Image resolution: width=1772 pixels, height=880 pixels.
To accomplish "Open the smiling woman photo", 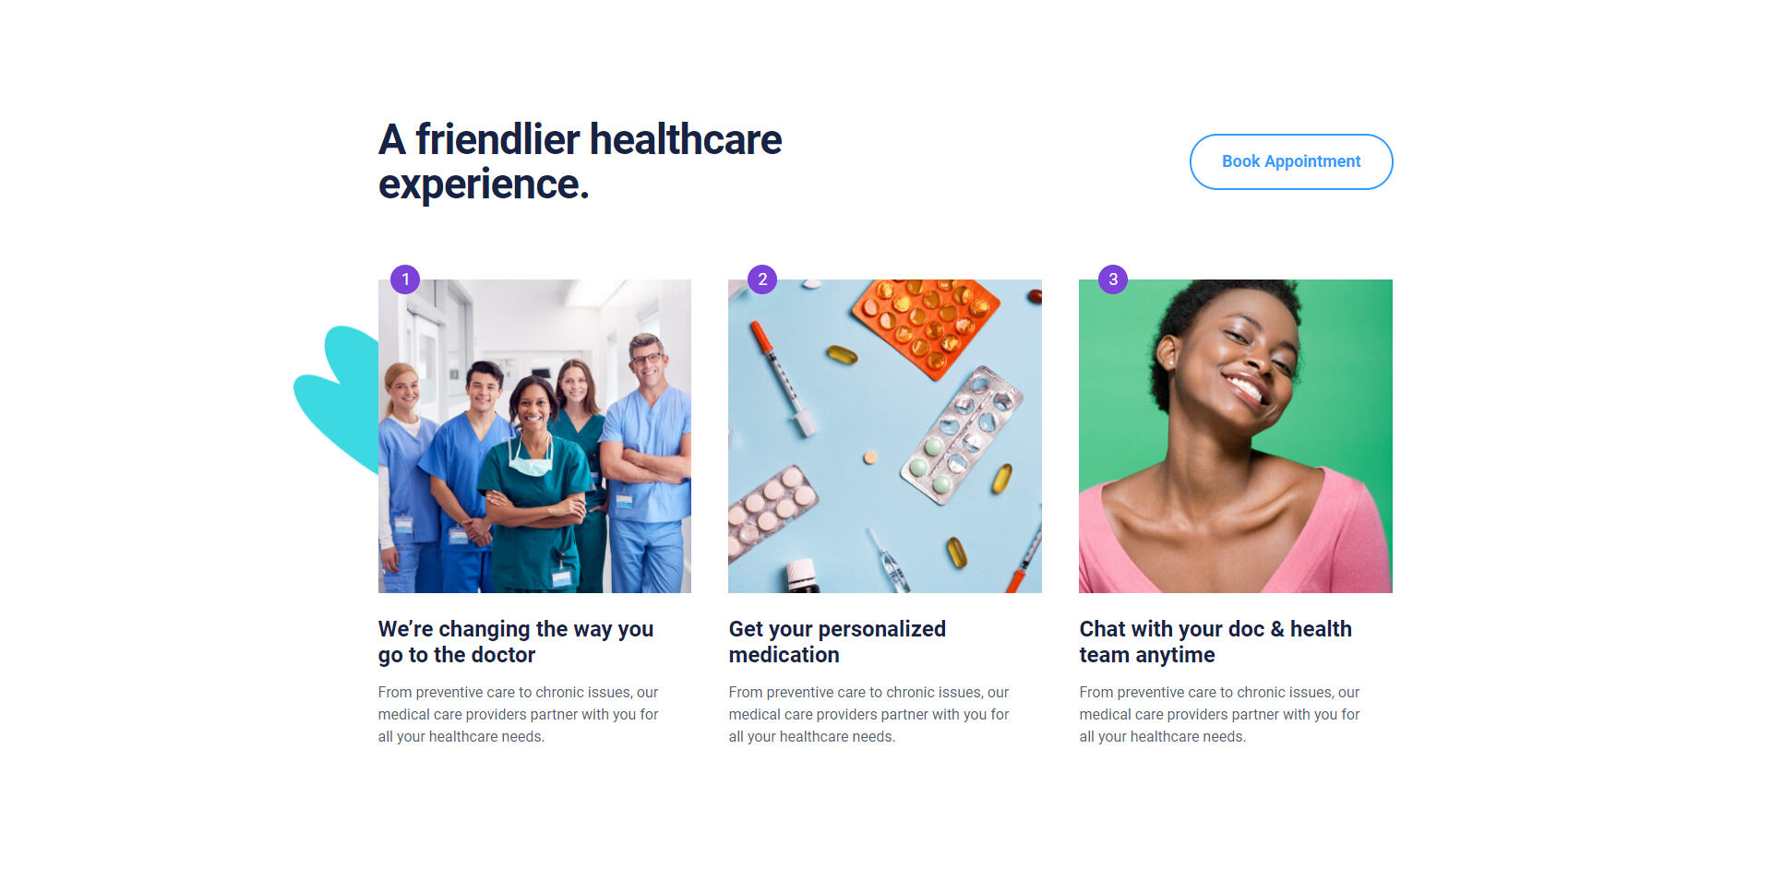I will [1235, 435].
